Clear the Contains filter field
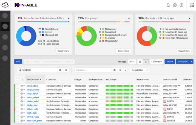196x125 pixels. click(x=114, y=70)
